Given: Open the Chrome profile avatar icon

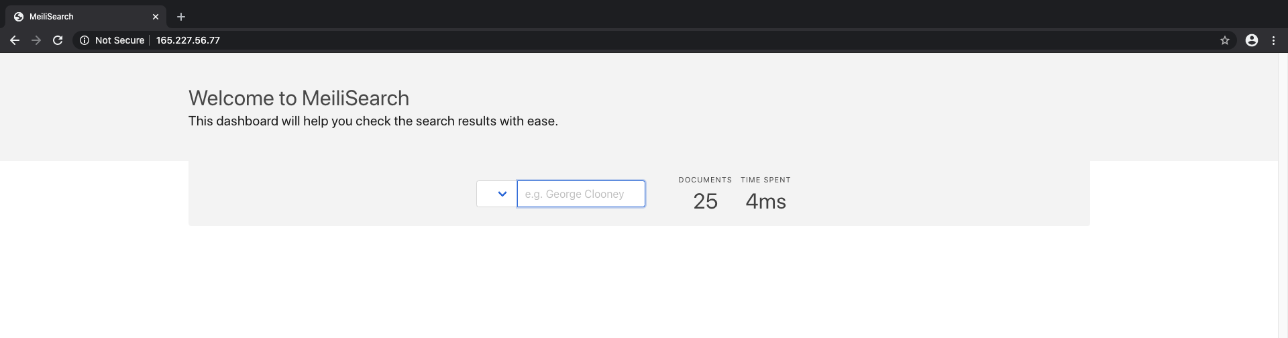Looking at the screenshot, I should tap(1251, 40).
